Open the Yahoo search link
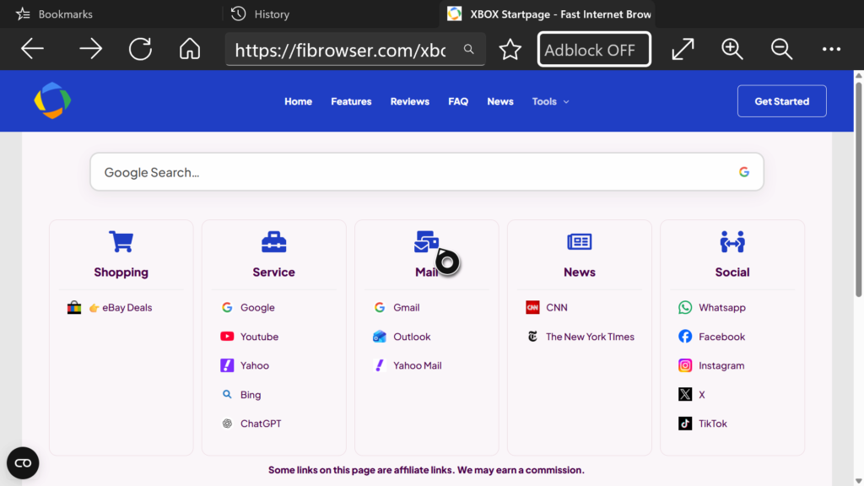The image size is (864, 486). 245,365
